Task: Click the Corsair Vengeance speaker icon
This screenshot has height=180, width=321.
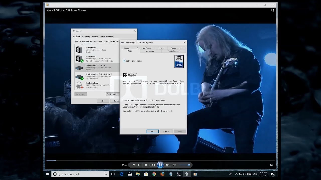Action: coord(79,50)
